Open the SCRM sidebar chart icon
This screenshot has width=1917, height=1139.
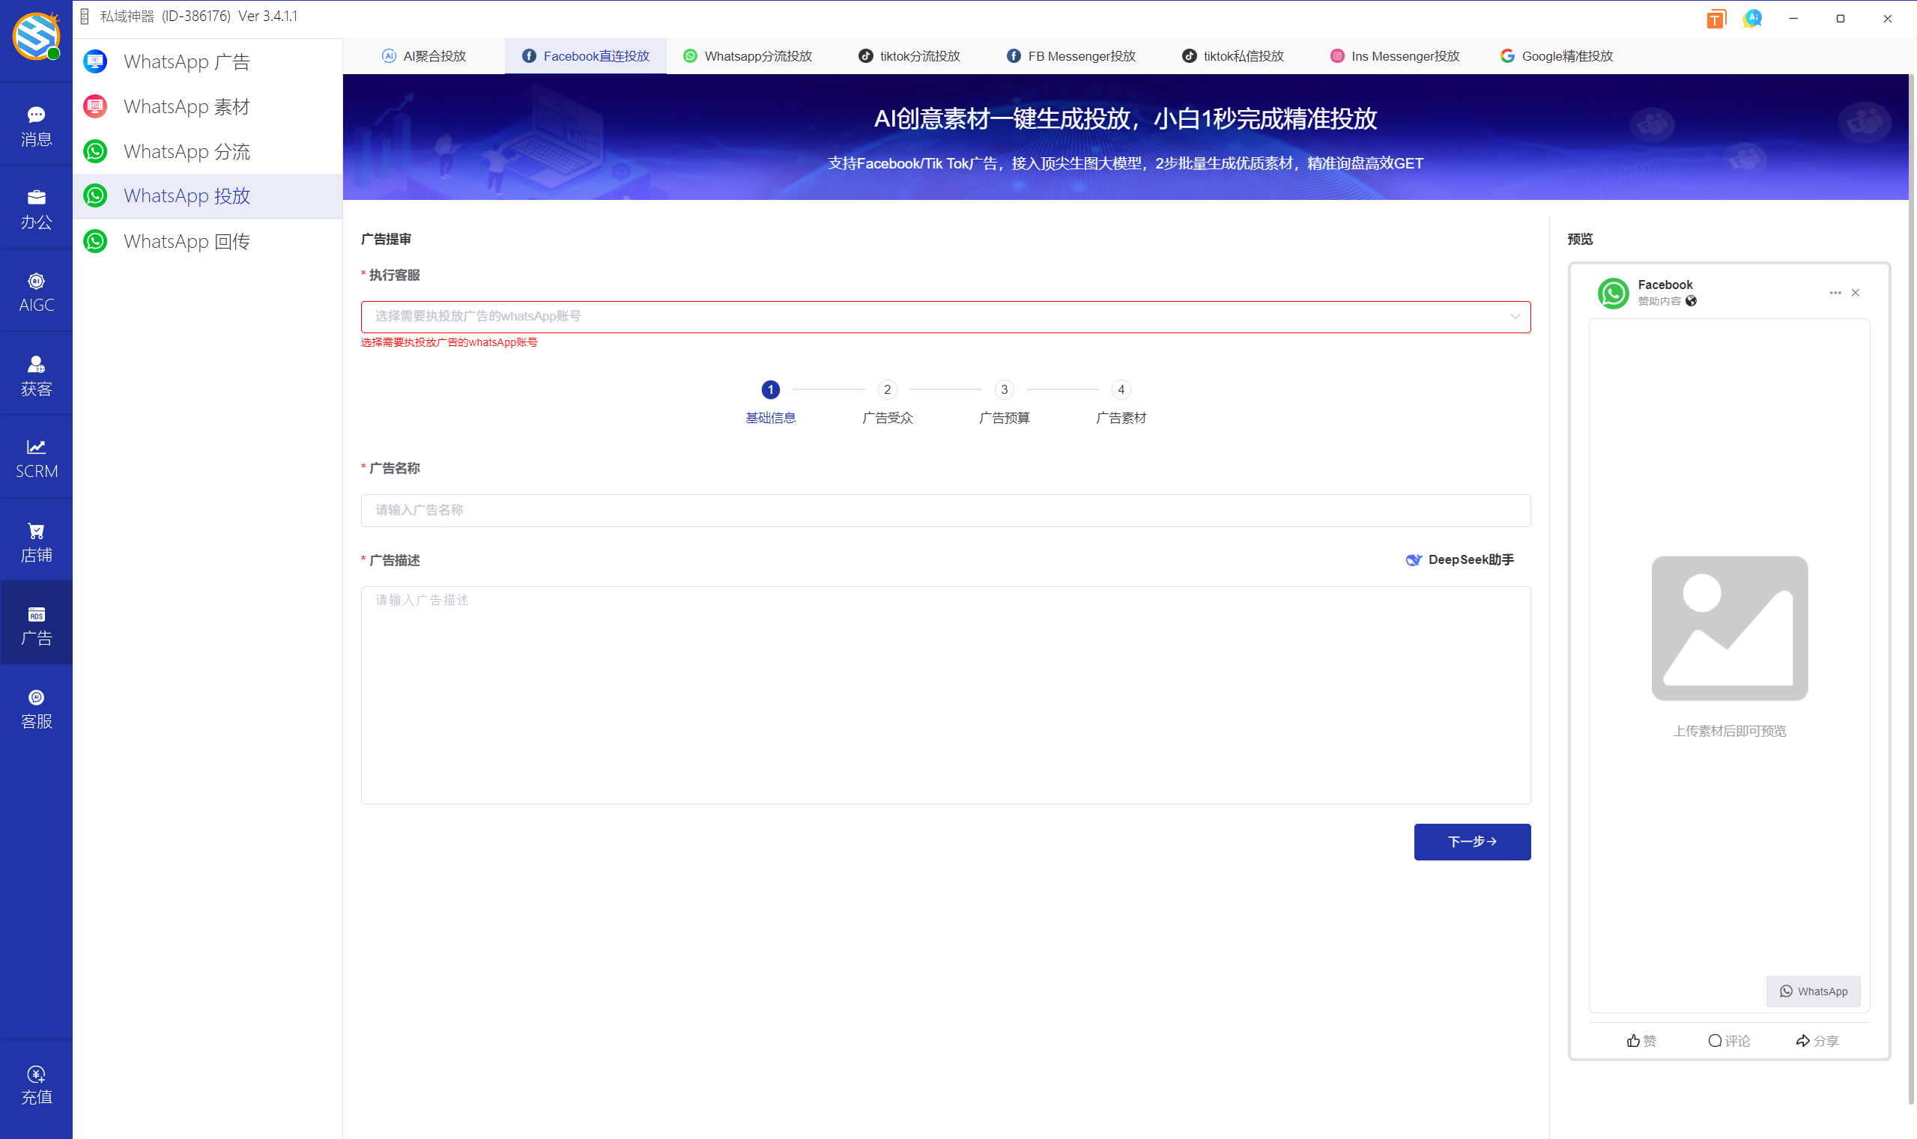tap(36, 458)
